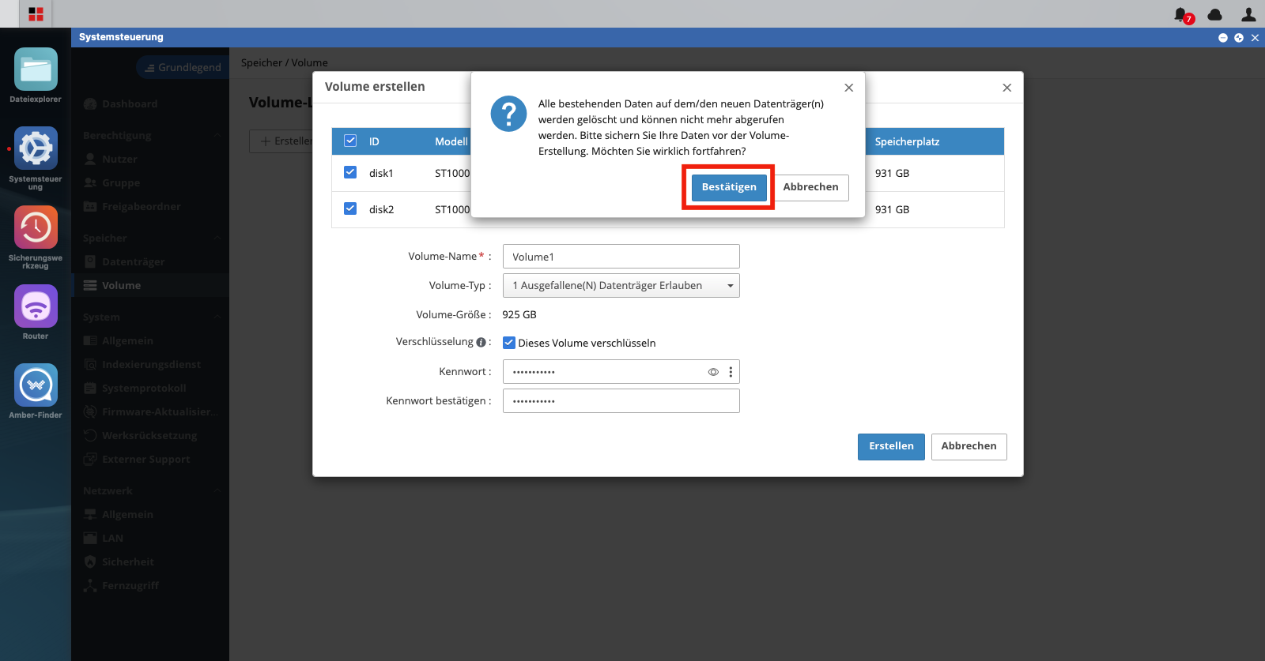This screenshot has width=1265, height=661.
Task: Close the Systemsteuerung window
Action: [x=1255, y=38]
